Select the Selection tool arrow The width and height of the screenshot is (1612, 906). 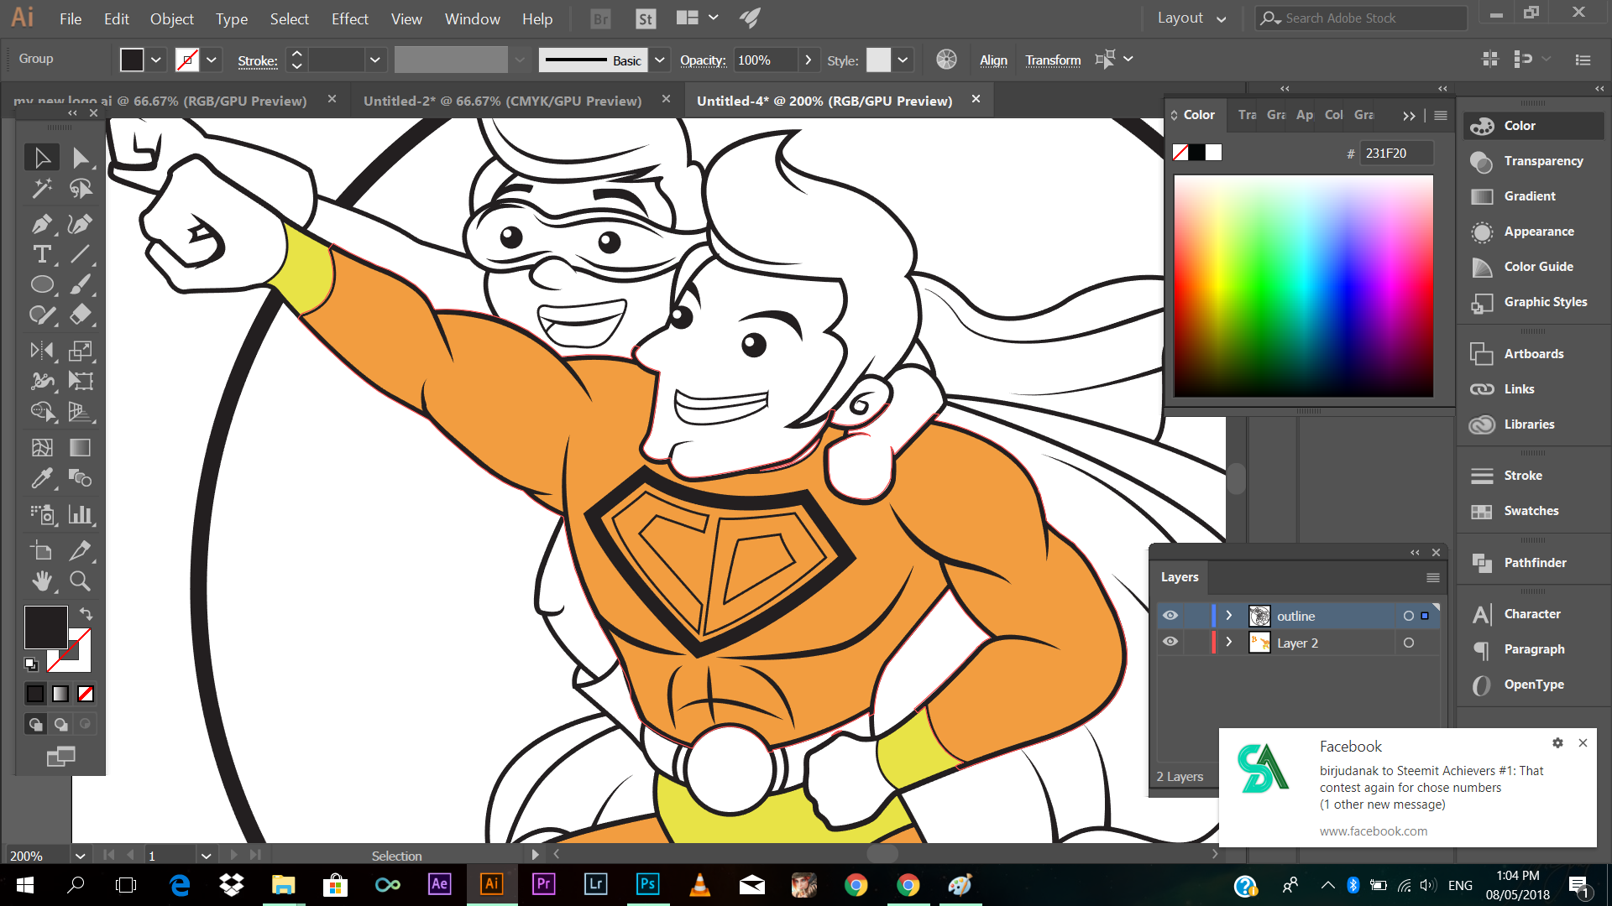pos(41,158)
